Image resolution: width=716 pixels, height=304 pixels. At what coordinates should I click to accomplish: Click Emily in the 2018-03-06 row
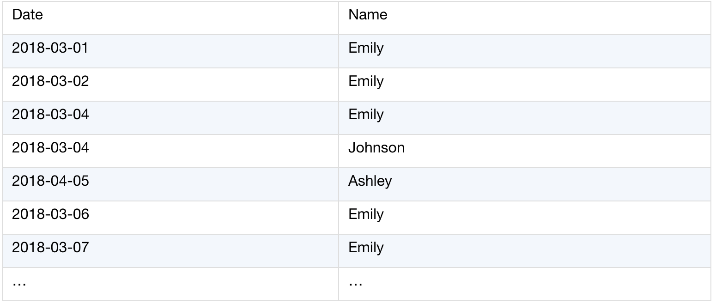click(x=525, y=217)
